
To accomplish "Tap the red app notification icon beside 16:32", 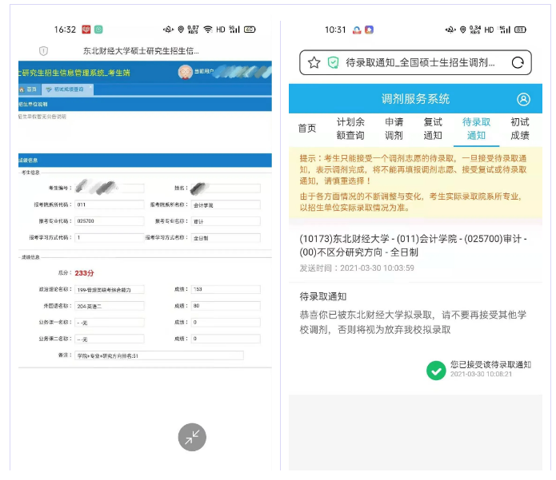I will pyautogui.click(x=86, y=30).
